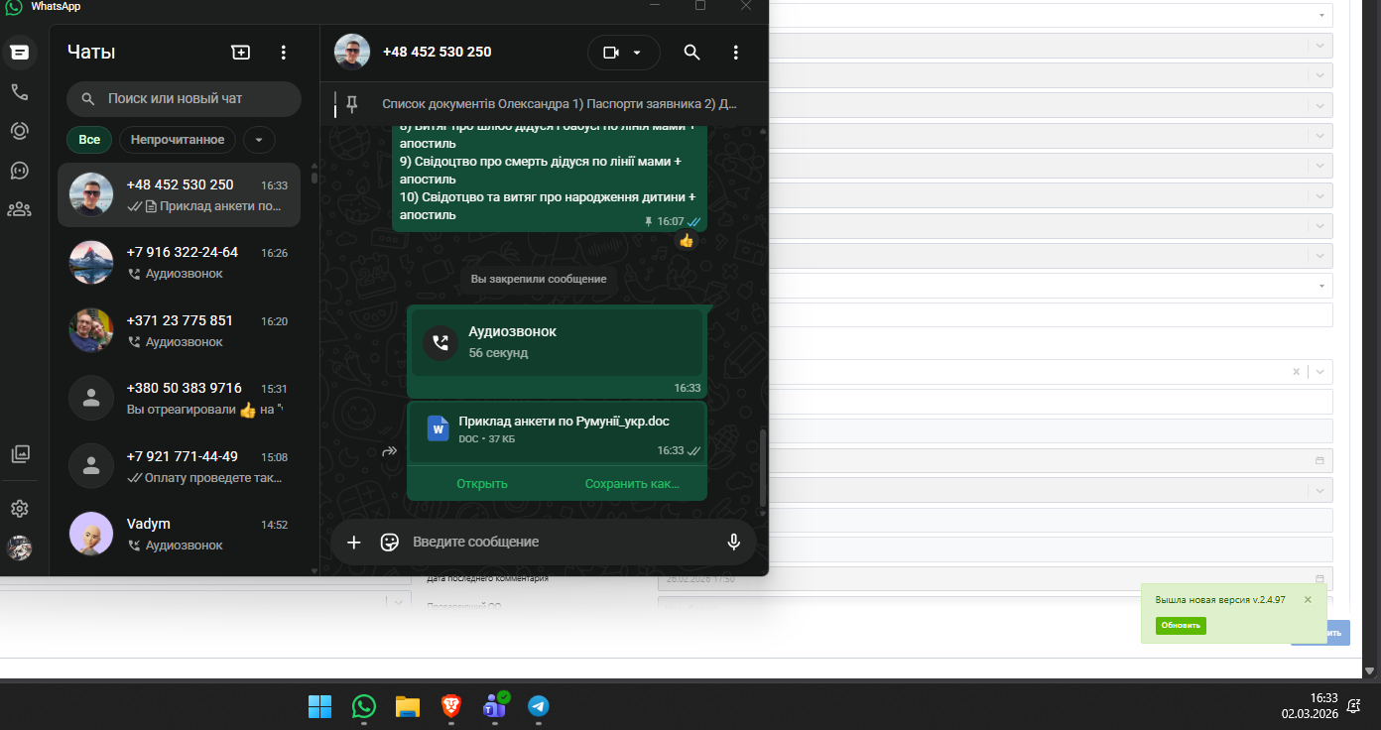Open the emoji and sticker picker

(390, 543)
